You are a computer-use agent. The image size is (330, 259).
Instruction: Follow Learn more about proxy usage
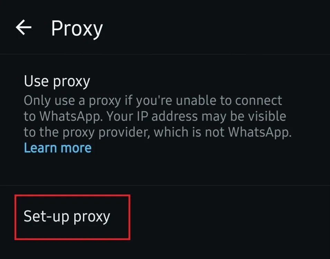tap(58, 148)
